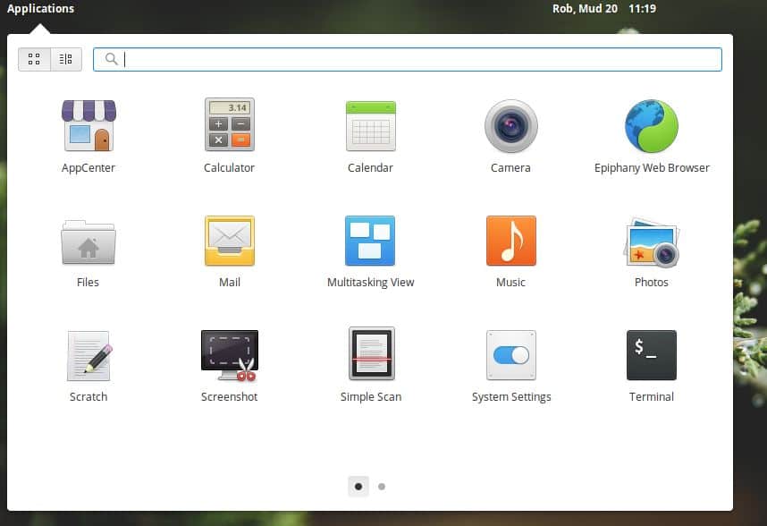Launch the Mail application
The height and width of the screenshot is (526, 767).
(x=229, y=240)
